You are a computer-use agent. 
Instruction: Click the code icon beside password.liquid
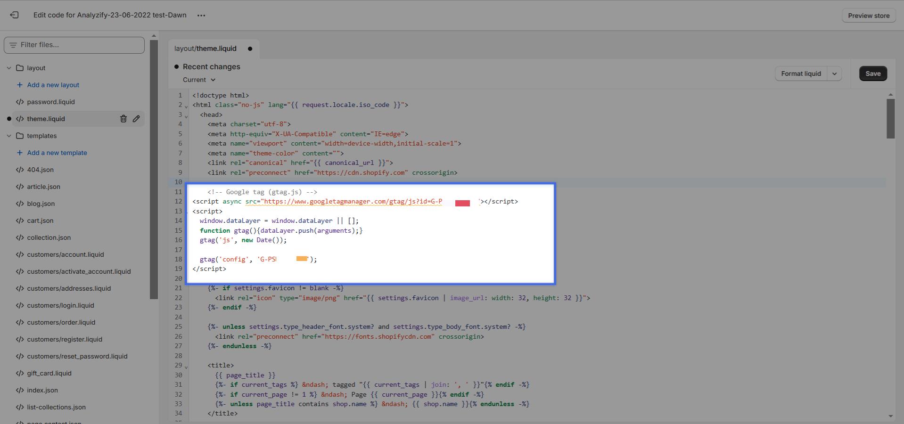pos(20,102)
